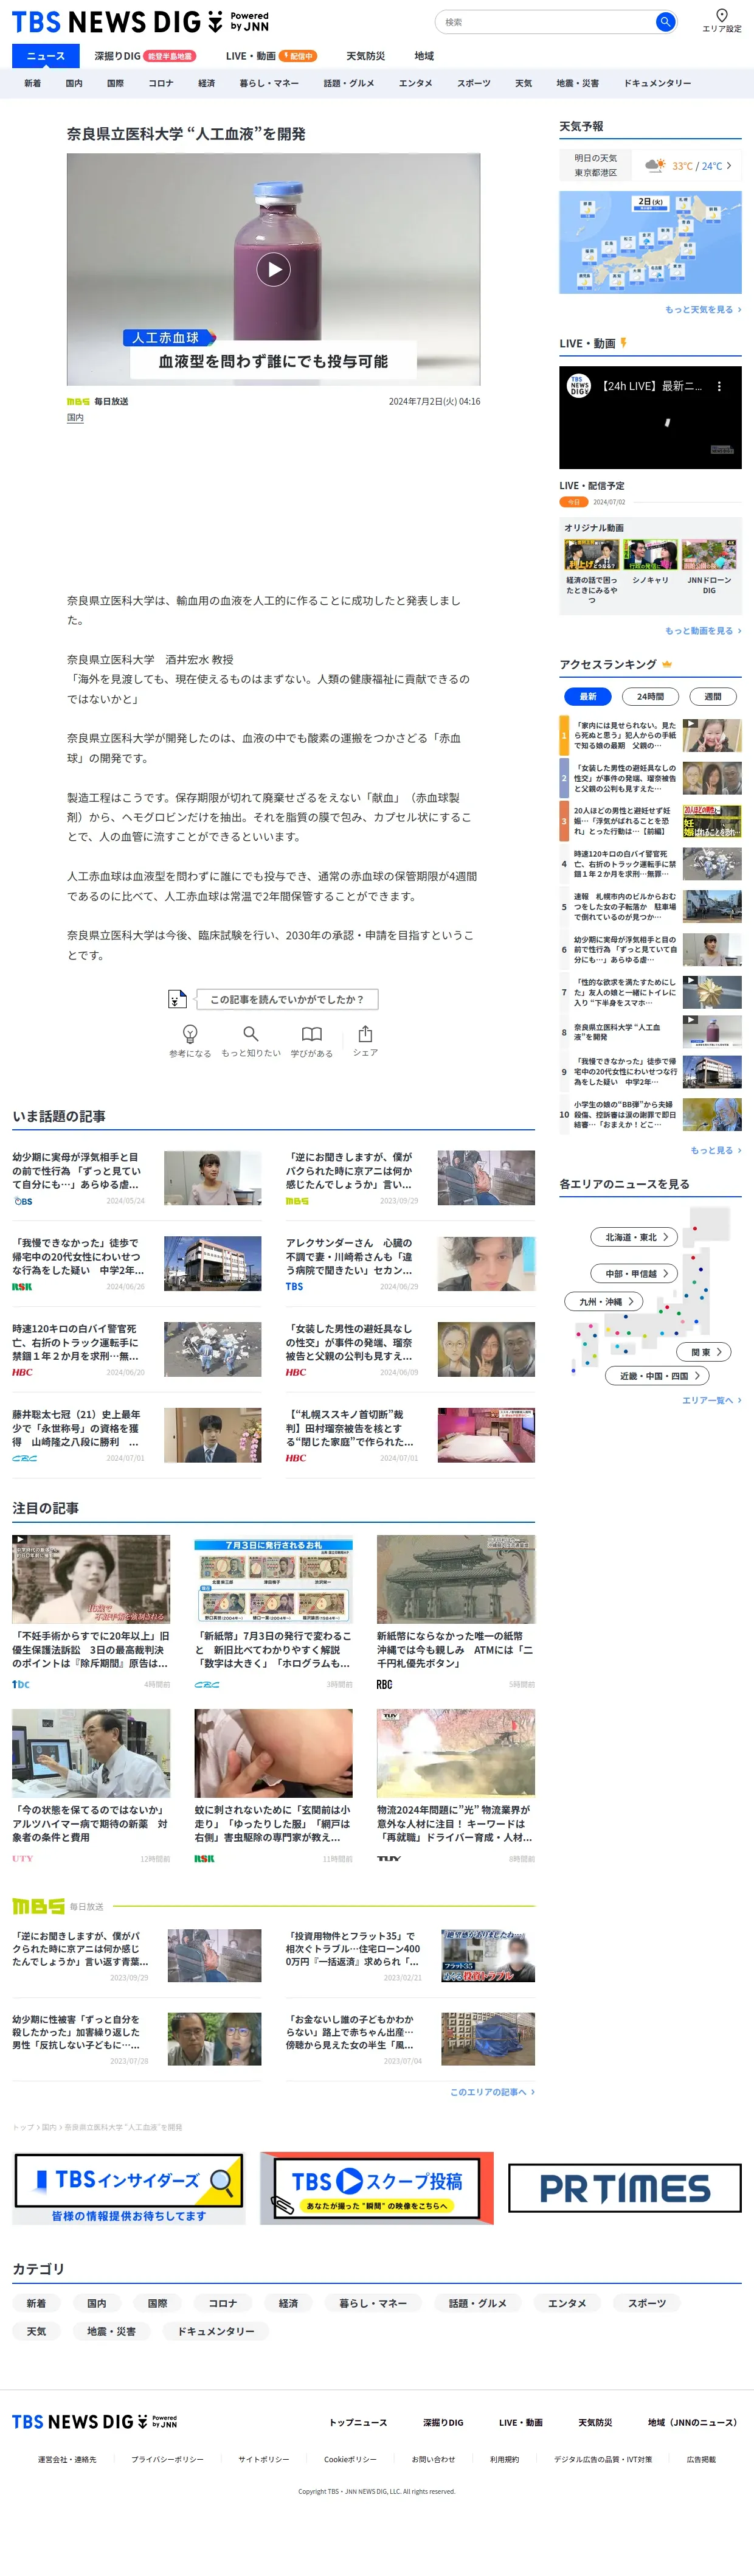The height and width of the screenshot is (2576, 754).
Task: Click in the 検索 search field
Action: coord(546,22)
